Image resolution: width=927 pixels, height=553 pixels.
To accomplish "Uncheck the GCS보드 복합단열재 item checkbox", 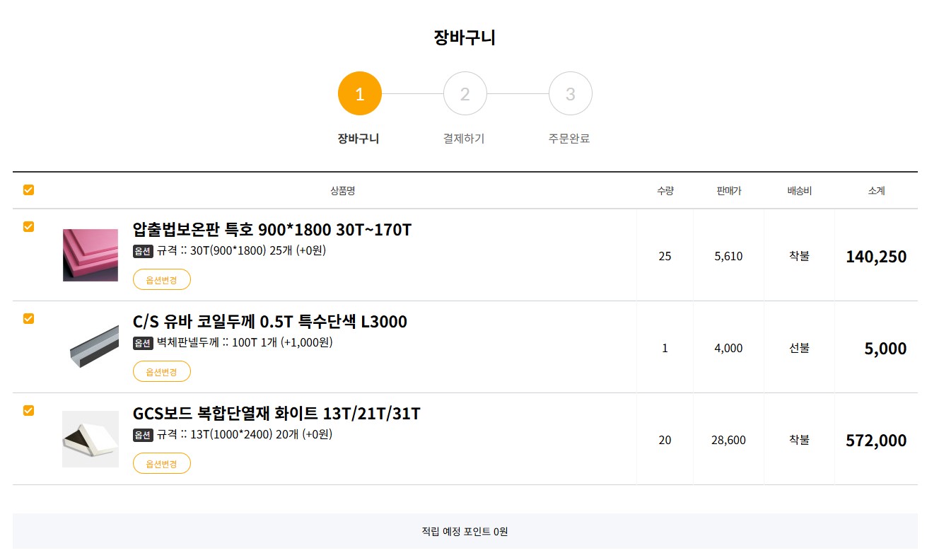I will click(28, 411).
